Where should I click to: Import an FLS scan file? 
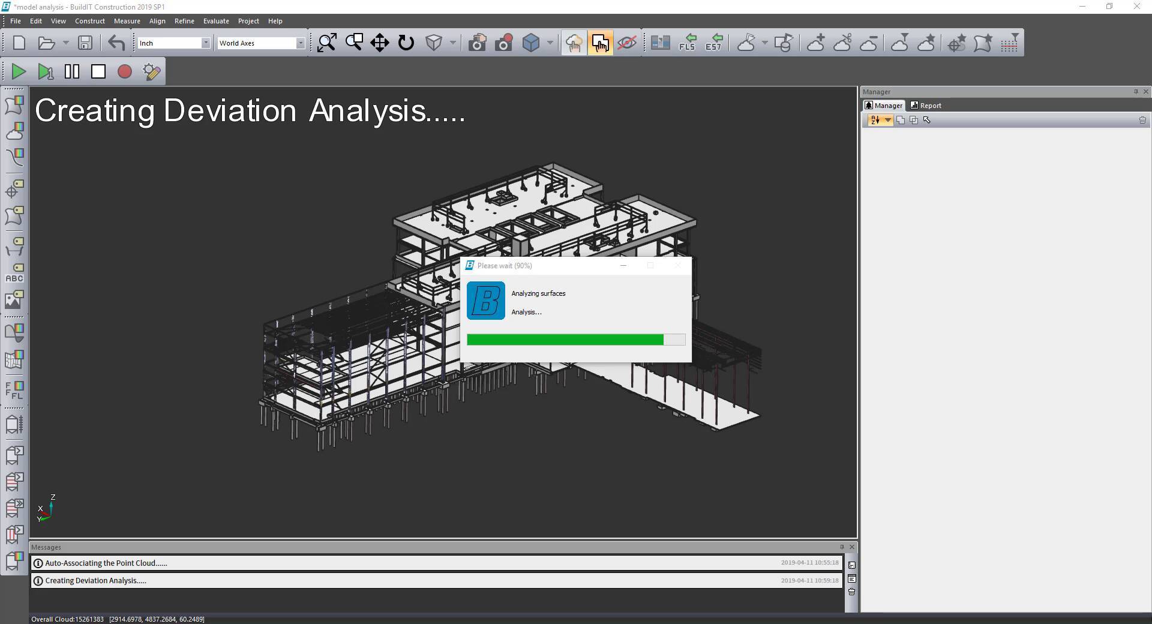687,43
